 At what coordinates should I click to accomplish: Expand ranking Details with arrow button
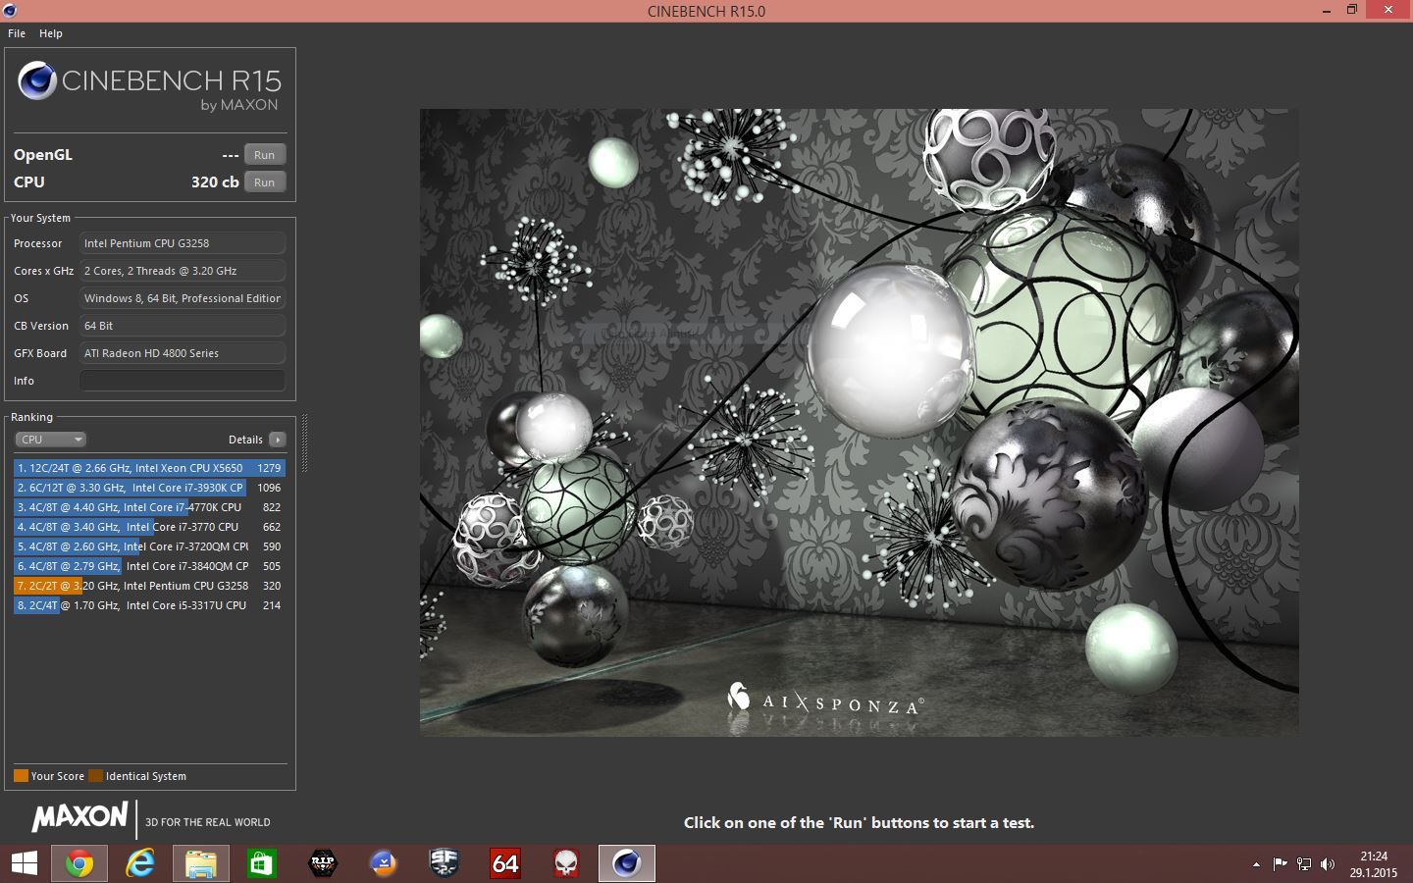click(x=278, y=440)
